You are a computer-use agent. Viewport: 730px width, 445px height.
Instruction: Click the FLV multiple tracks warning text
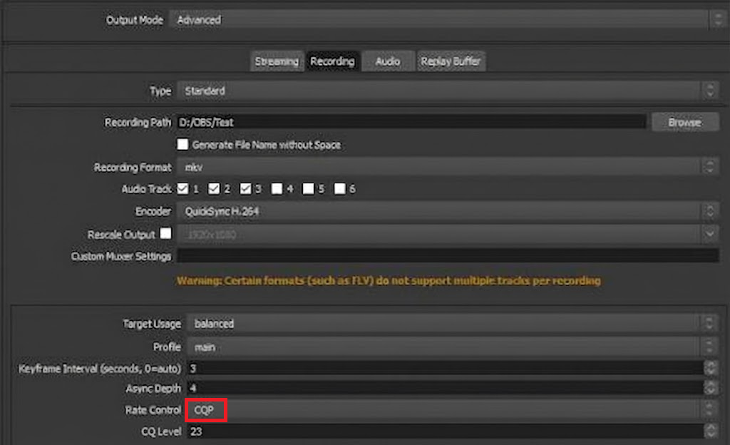[389, 281]
